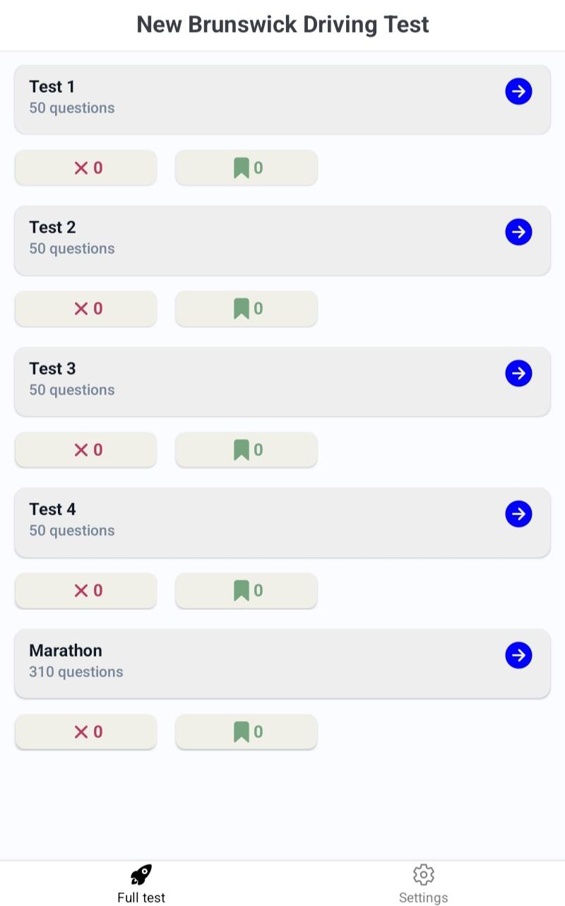Begin Marathon via the blue arrow icon
Image resolution: width=565 pixels, height=906 pixels.
click(518, 655)
